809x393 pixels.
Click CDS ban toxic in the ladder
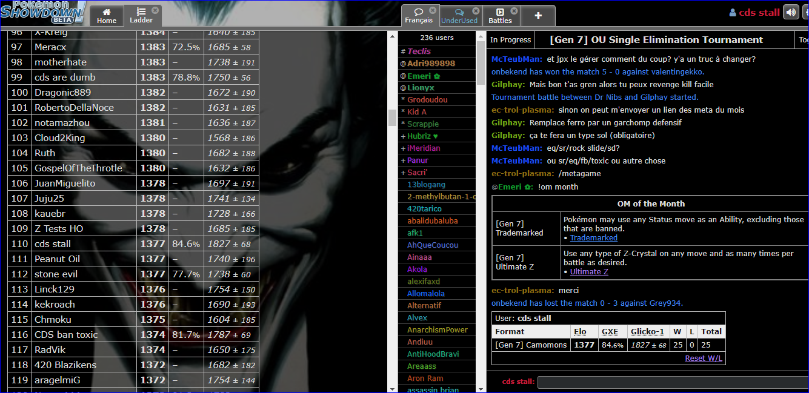66,335
